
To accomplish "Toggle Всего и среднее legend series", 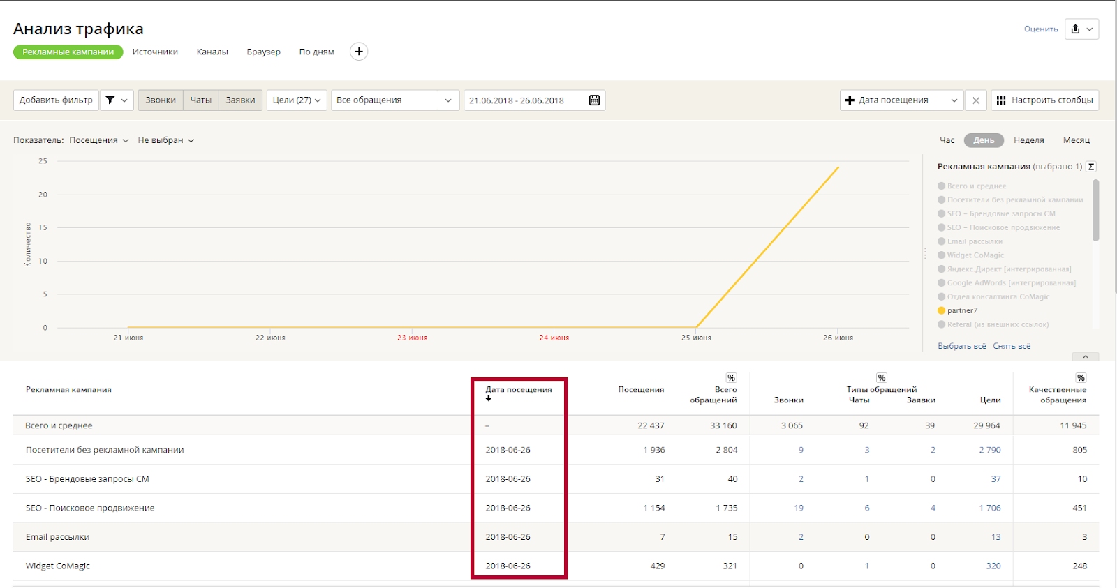I will pyautogui.click(x=972, y=186).
